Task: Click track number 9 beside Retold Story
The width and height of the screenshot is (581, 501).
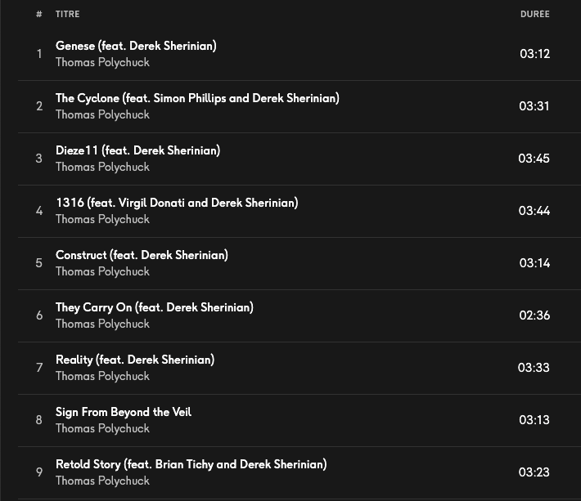Action: tap(38, 472)
